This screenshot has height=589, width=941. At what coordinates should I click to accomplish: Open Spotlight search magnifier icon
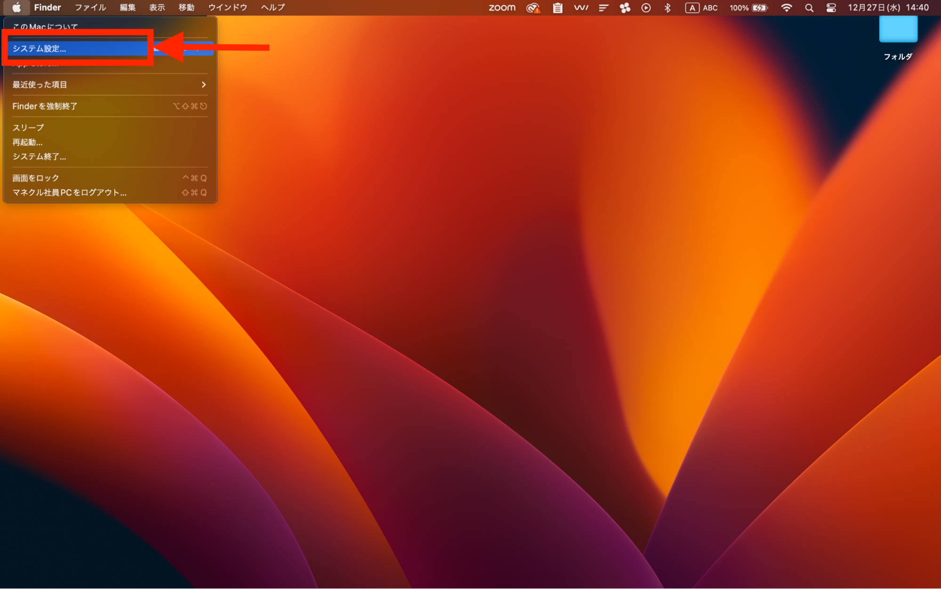click(809, 8)
